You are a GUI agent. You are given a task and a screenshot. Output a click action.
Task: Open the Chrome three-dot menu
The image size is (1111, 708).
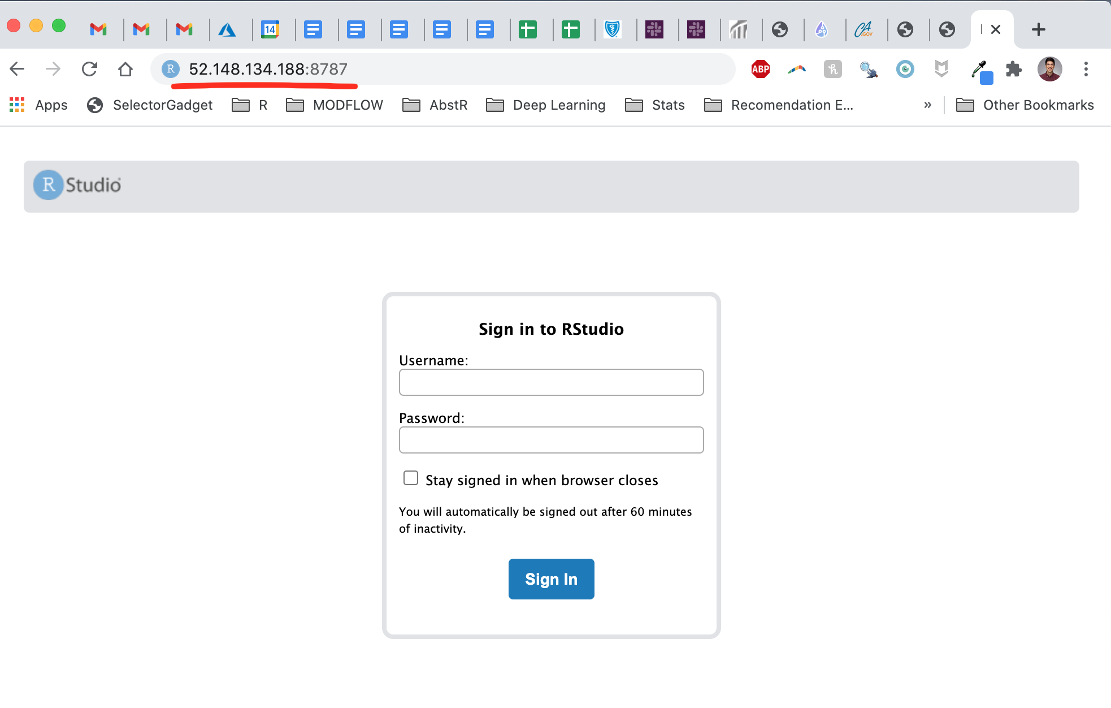[x=1086, y=69]
